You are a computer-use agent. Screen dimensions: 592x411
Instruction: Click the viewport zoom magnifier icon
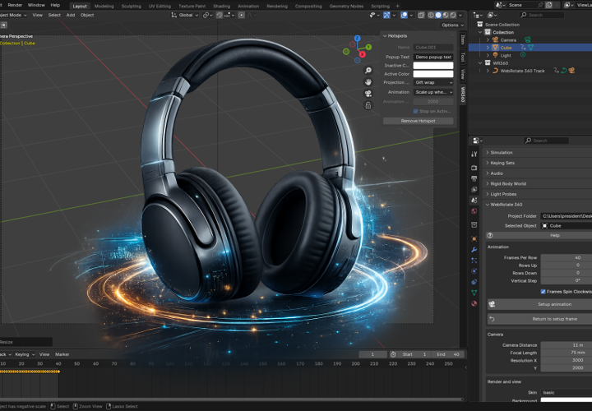tap(368, 71)
